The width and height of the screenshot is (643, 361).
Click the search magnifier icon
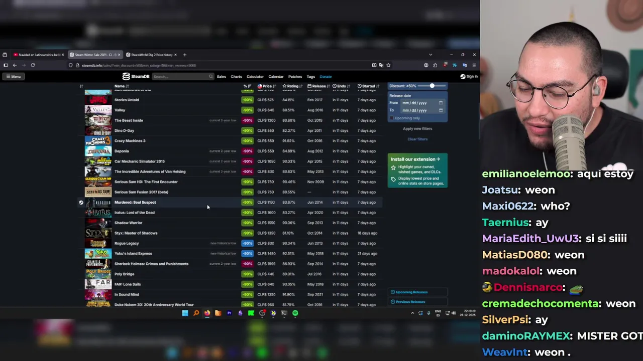coord(211,77)
